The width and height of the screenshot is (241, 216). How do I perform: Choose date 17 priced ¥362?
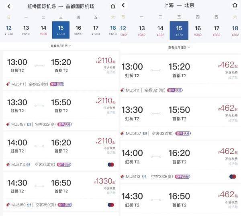[x=216, y=31]
